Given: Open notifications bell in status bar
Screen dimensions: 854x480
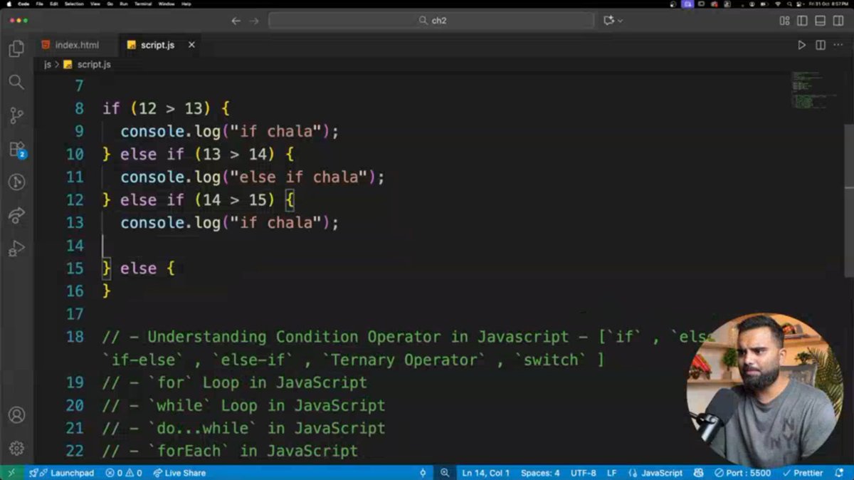Looking at the screenshot, I should [x=838, y=473].
